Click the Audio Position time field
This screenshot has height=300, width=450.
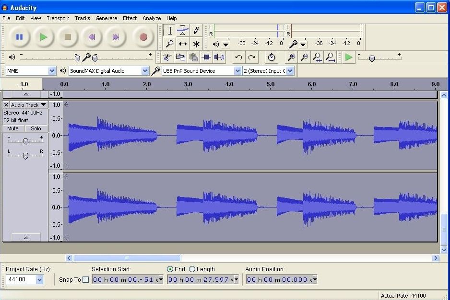282,279
